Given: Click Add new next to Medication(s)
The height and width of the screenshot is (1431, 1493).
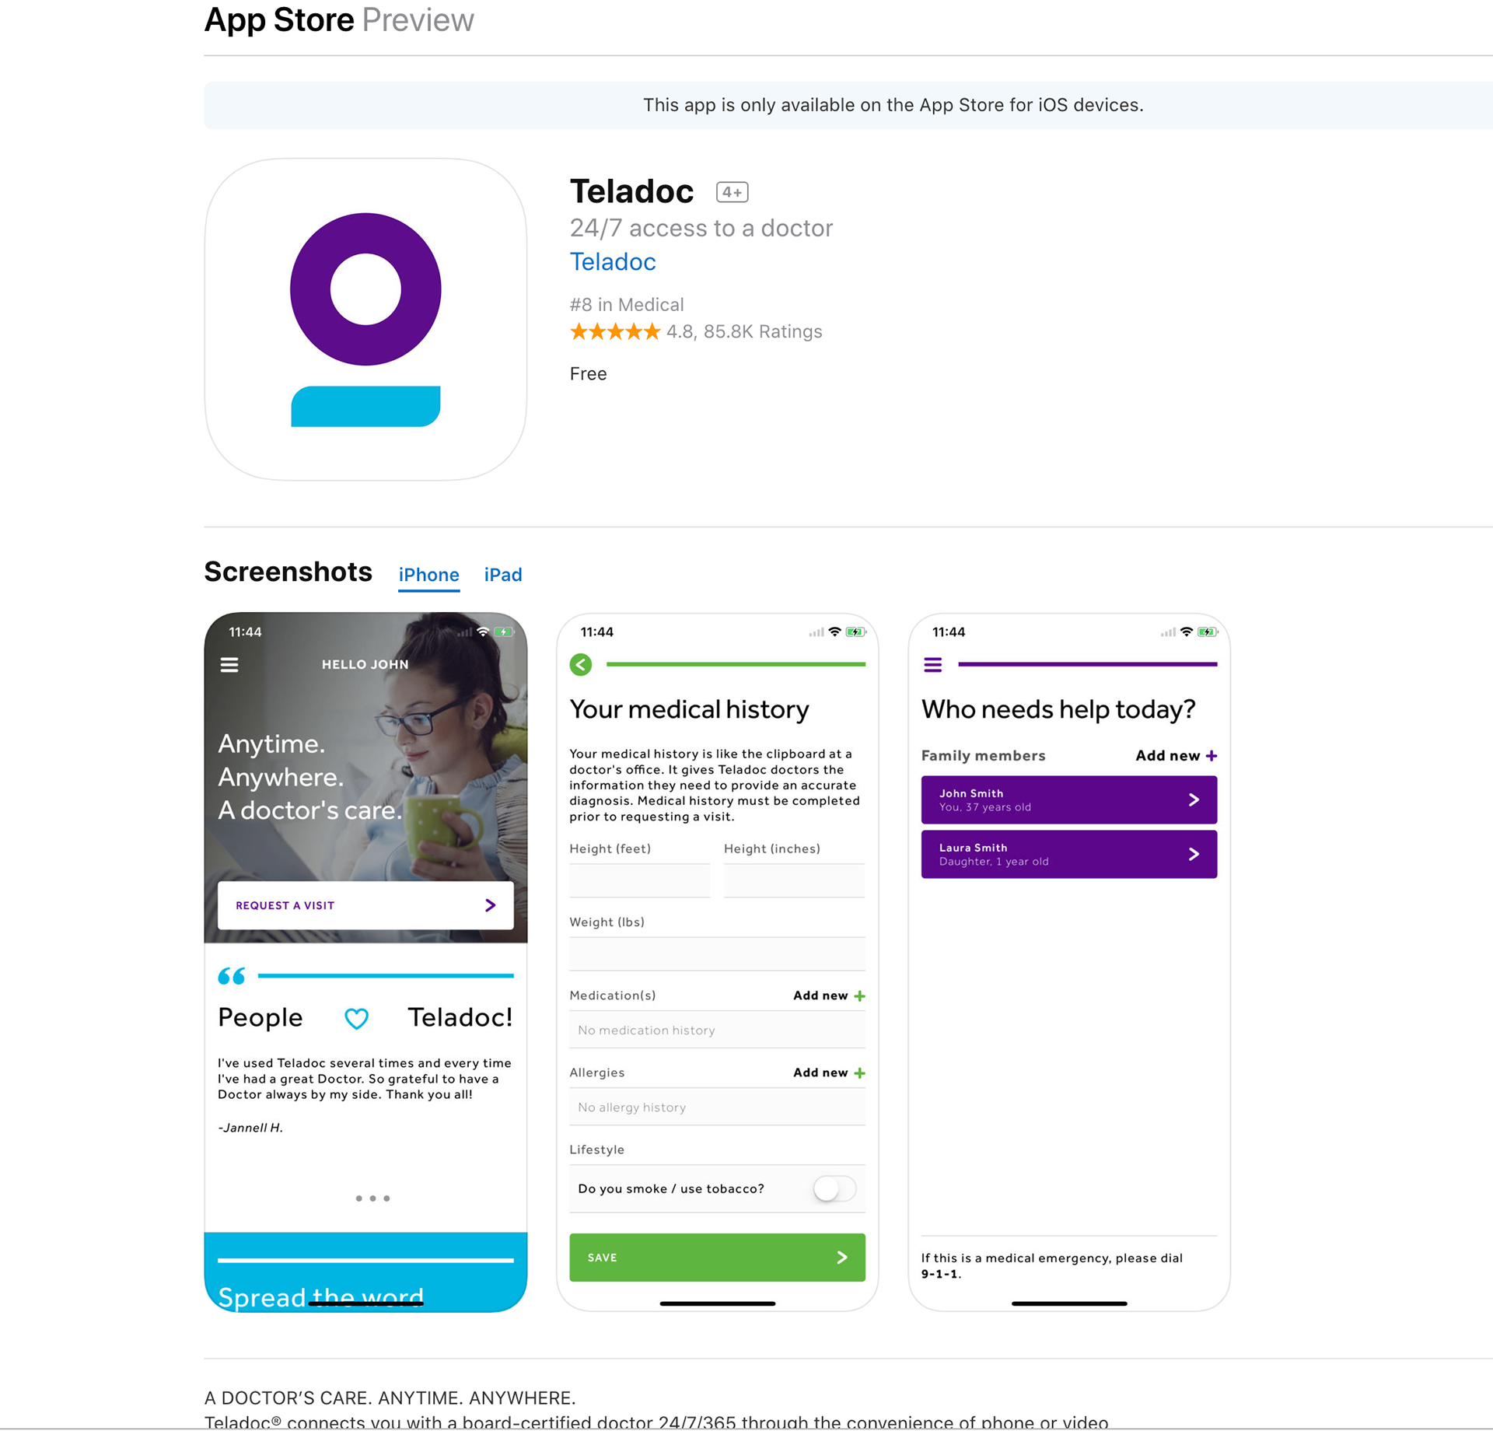Looking at the screenshot, I should pos(820,996).
